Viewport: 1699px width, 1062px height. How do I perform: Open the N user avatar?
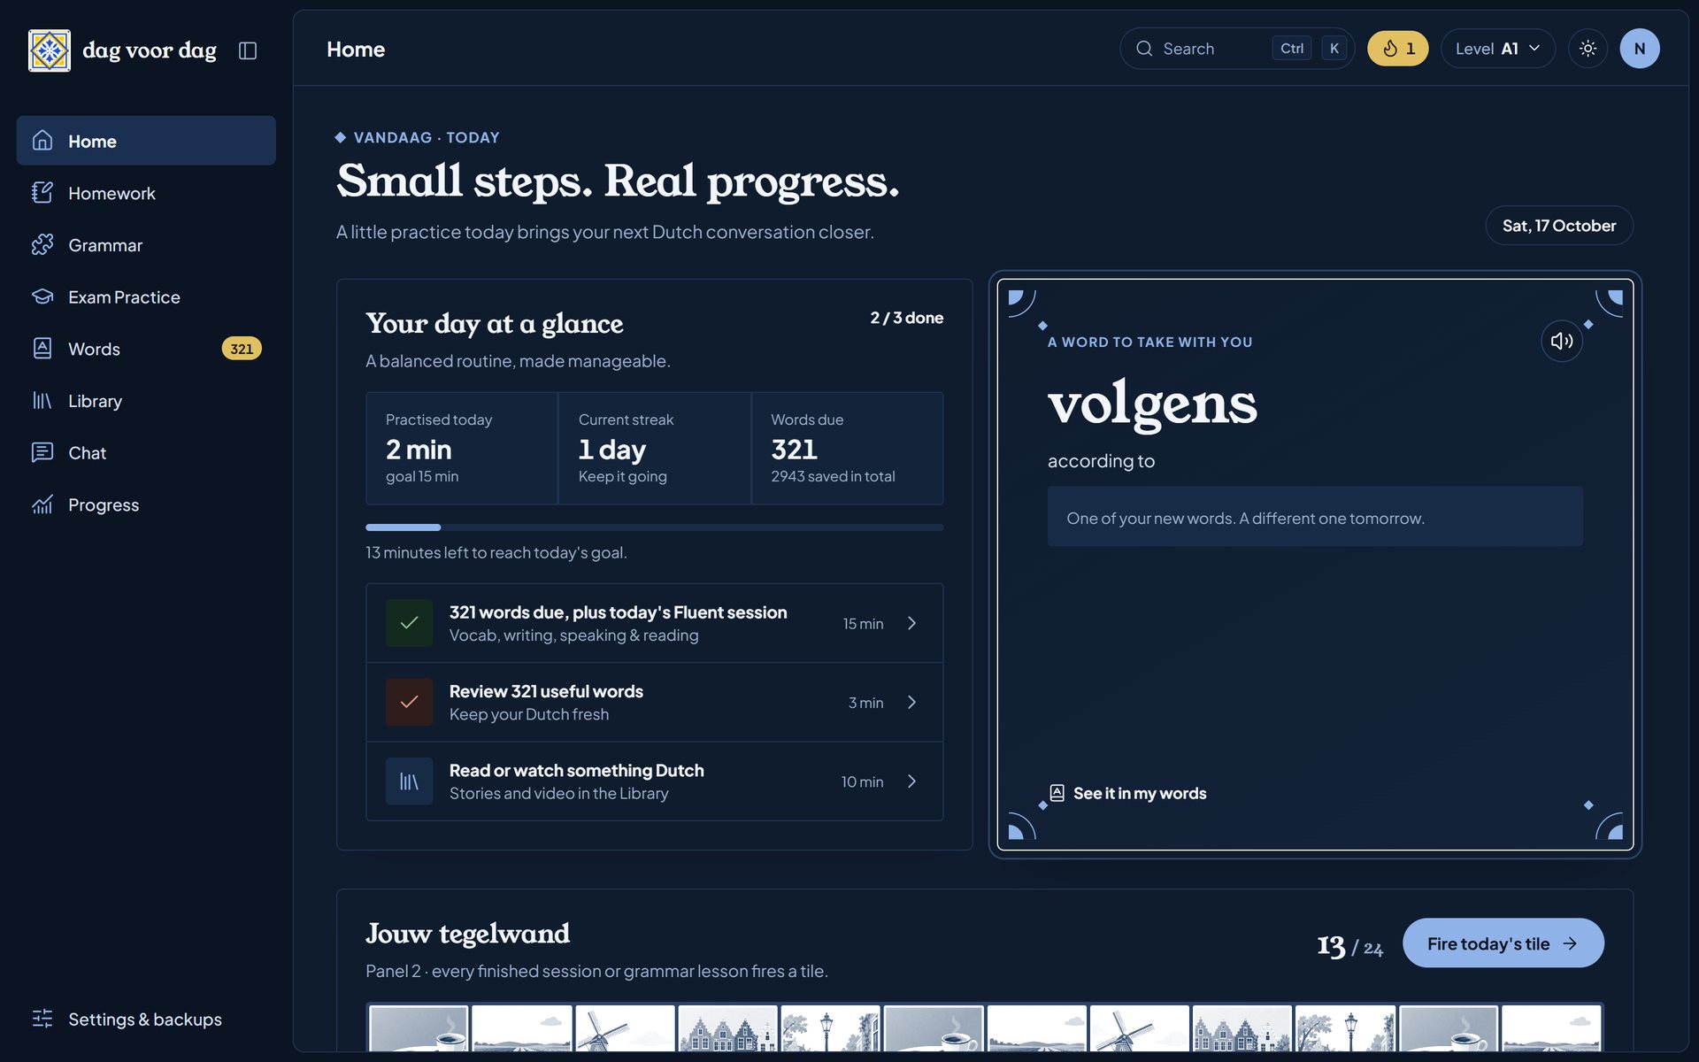pyautogui.click(x=1639, y=49)
